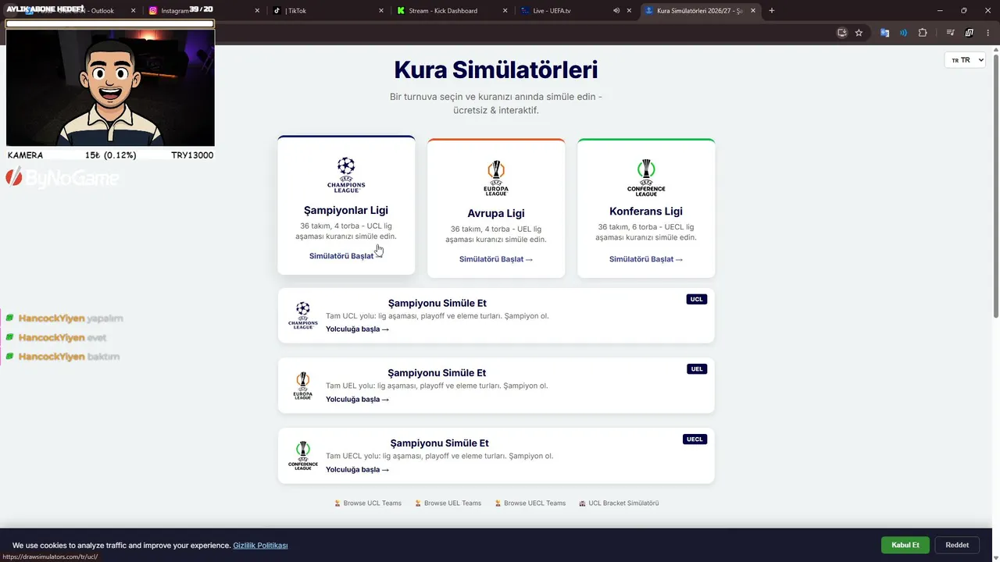1000x562 pixels.
Task: Click the UEL badge on the second row
Action: (697, 369)
